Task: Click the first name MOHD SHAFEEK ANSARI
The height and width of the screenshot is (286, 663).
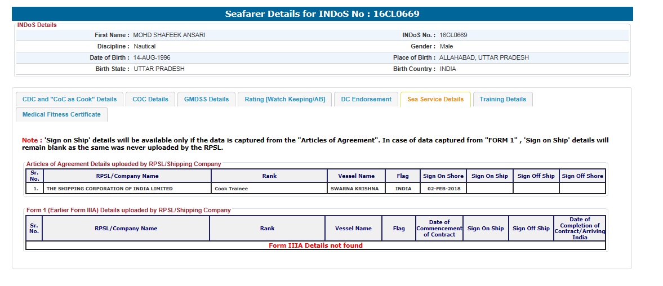Action: 169,35
